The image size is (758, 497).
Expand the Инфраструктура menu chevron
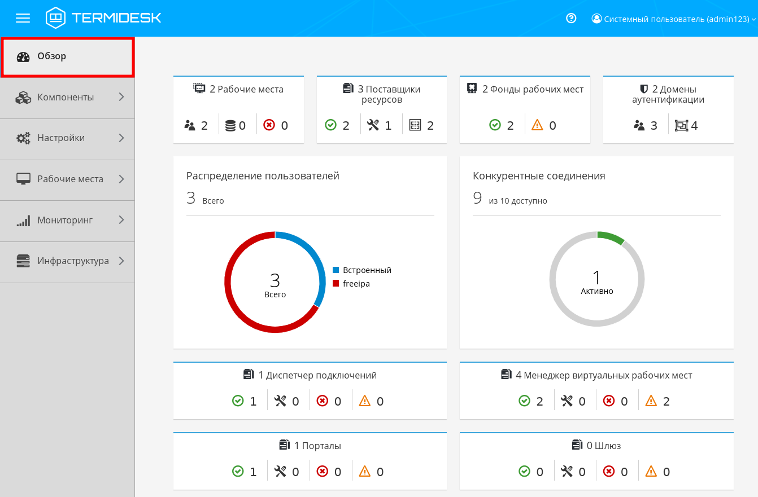coord(121,261)
